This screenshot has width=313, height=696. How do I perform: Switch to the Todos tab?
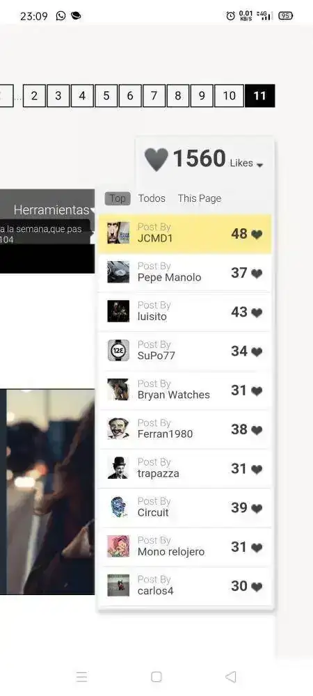[152, 198]
